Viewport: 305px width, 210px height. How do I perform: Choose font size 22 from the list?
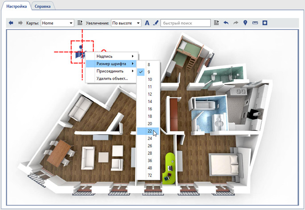[149, 130]
